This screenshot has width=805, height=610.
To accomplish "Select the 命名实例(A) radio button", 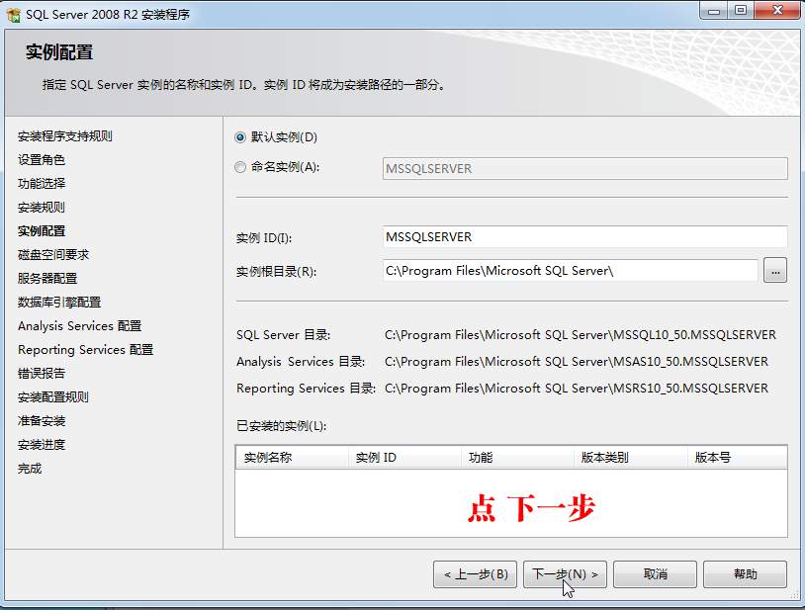I will [239, 167].
